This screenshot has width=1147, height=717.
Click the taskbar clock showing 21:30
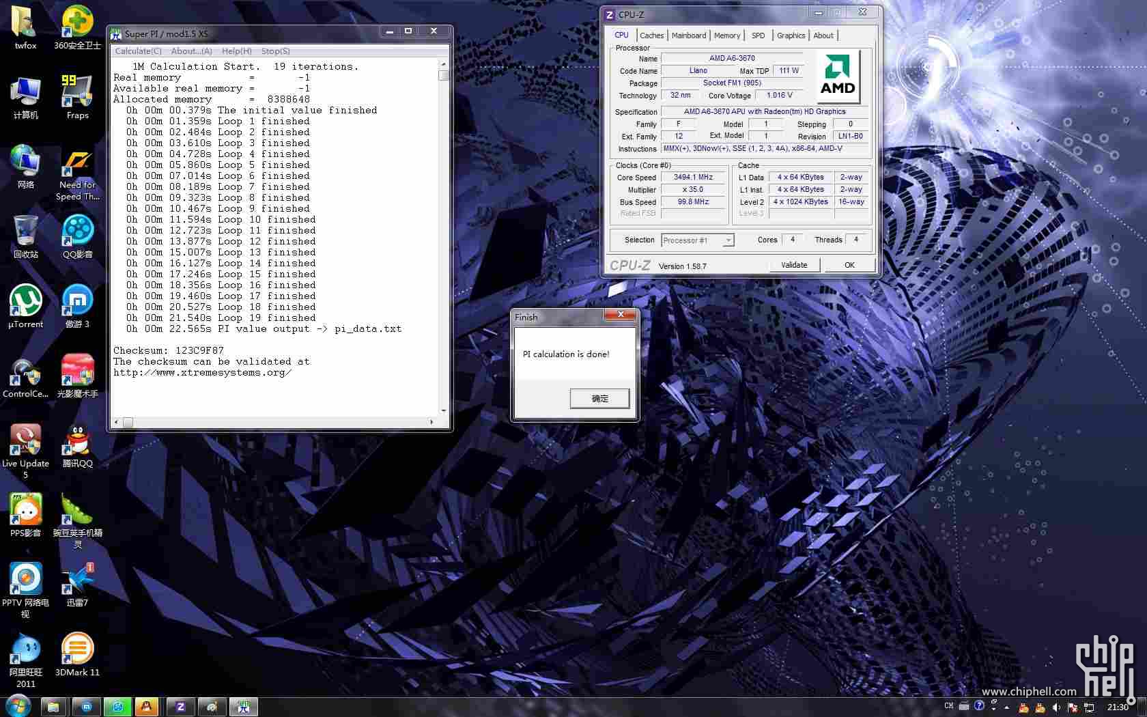point(1118,707)
